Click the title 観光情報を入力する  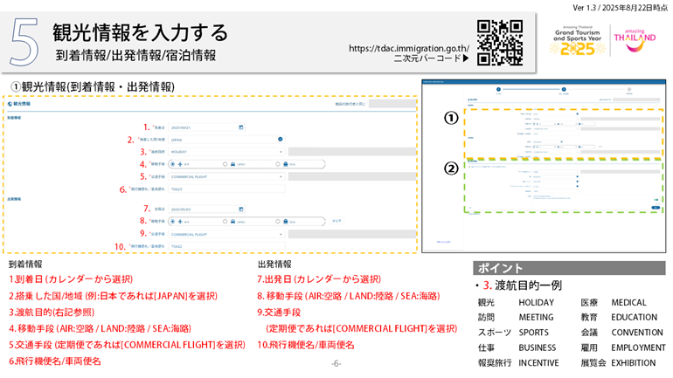coord(141,32)
